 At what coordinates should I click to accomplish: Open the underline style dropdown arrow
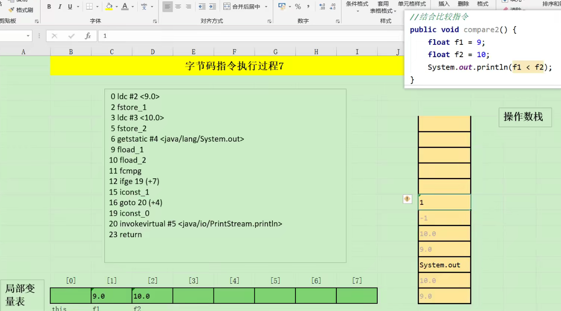(77, 7)
